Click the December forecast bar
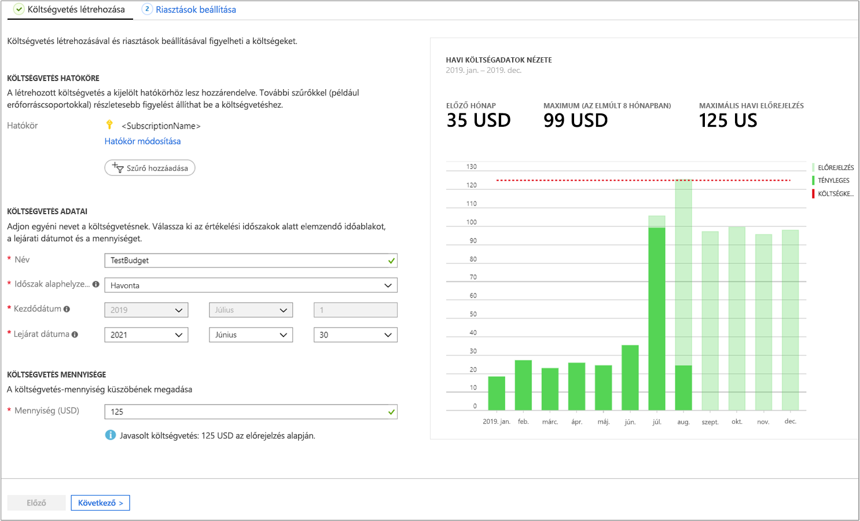Image resolution: width=860 pixels, height=521 pixels. (x=790, y=320)
